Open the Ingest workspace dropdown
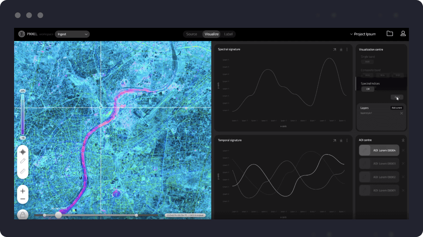The image size is (423, 237). pos(72,34)
